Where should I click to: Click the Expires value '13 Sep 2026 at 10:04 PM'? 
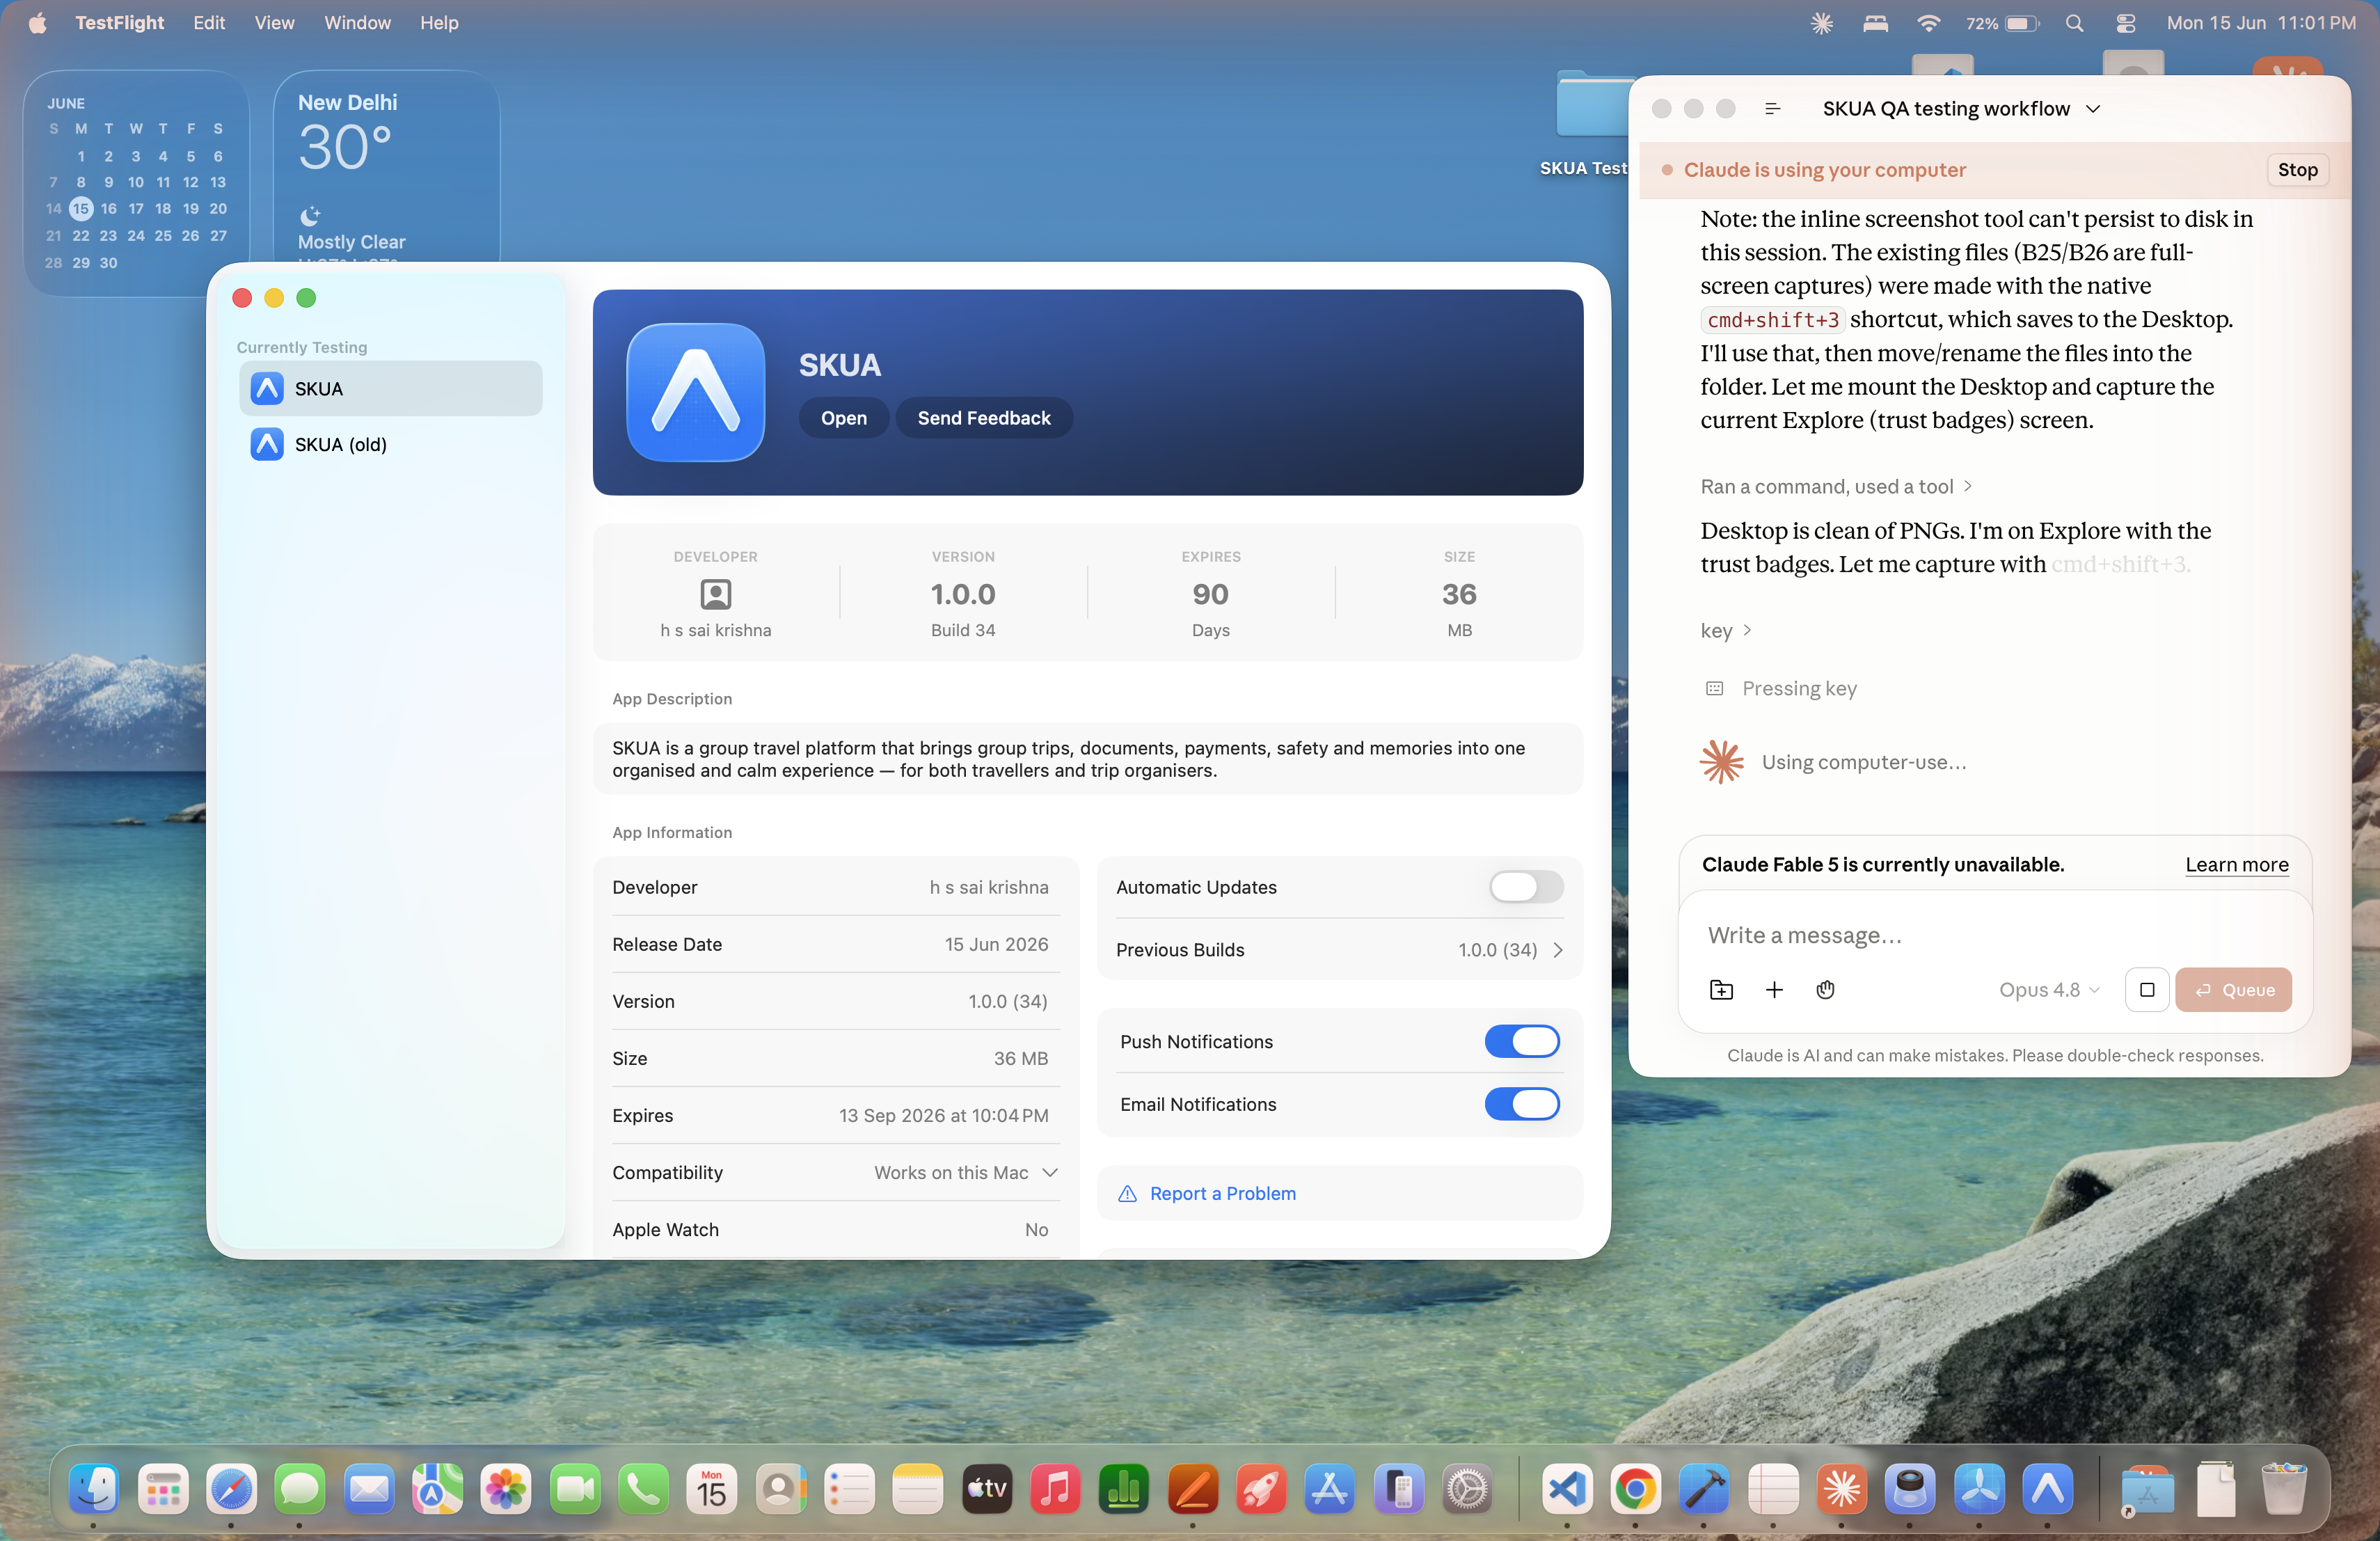(943, 1115)
